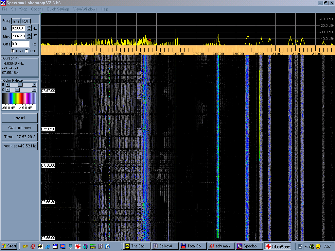Viewport: 335px width, 251px height.
Task: Click the 07:57:00 waterfall time marker
Action: [x=48, y=91]
